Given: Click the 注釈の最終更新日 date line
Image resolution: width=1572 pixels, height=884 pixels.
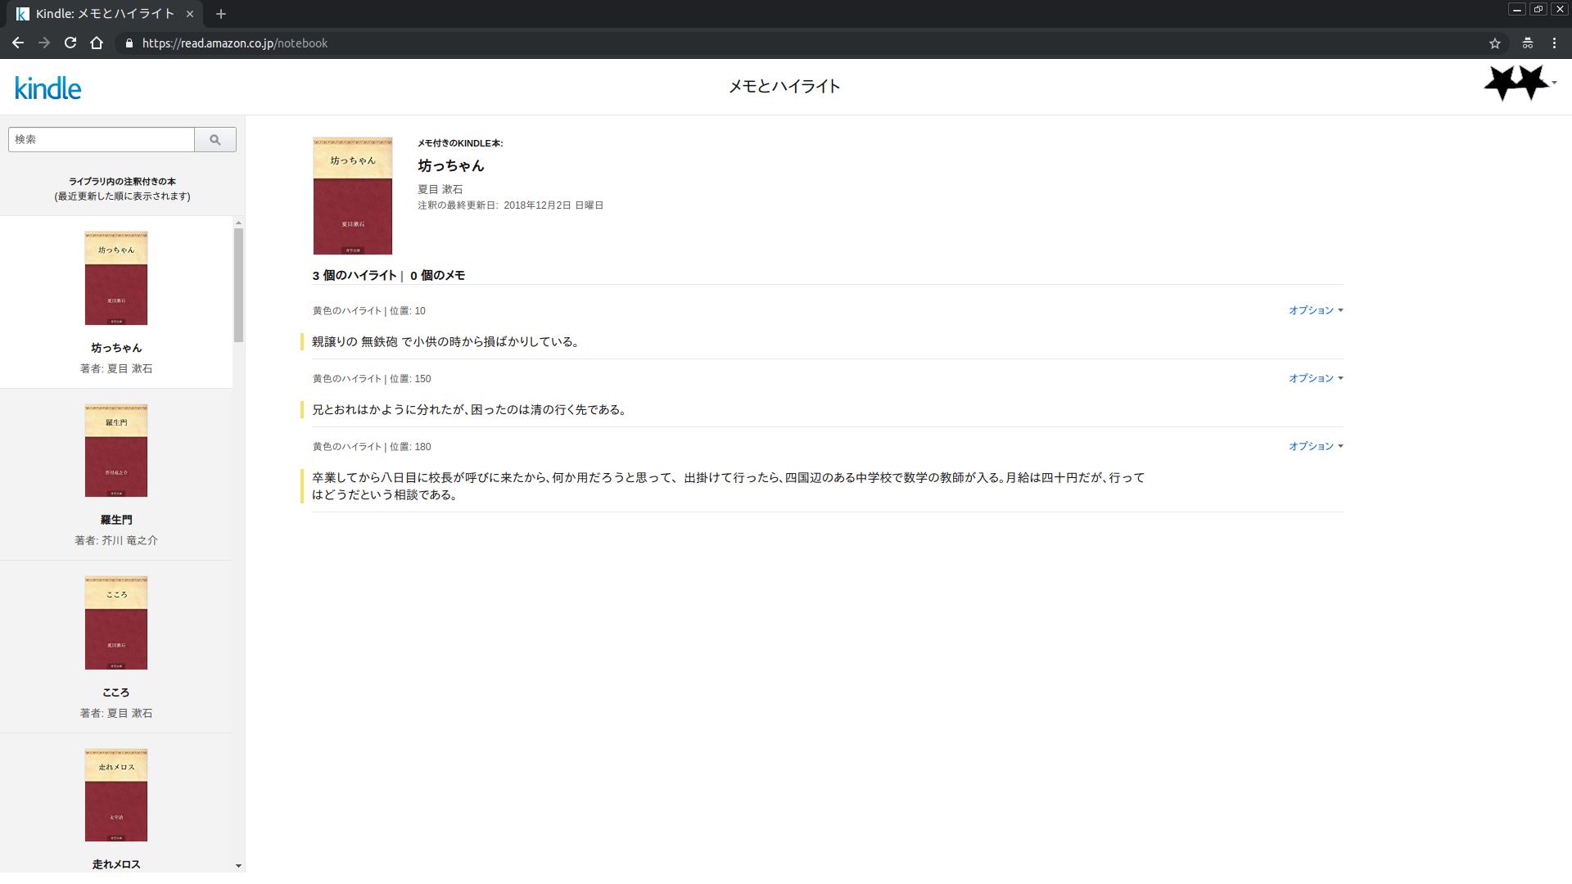Looking at the screenshot, I should tap(511, 205).
